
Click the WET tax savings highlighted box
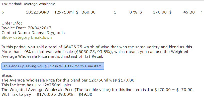(53, 66)
